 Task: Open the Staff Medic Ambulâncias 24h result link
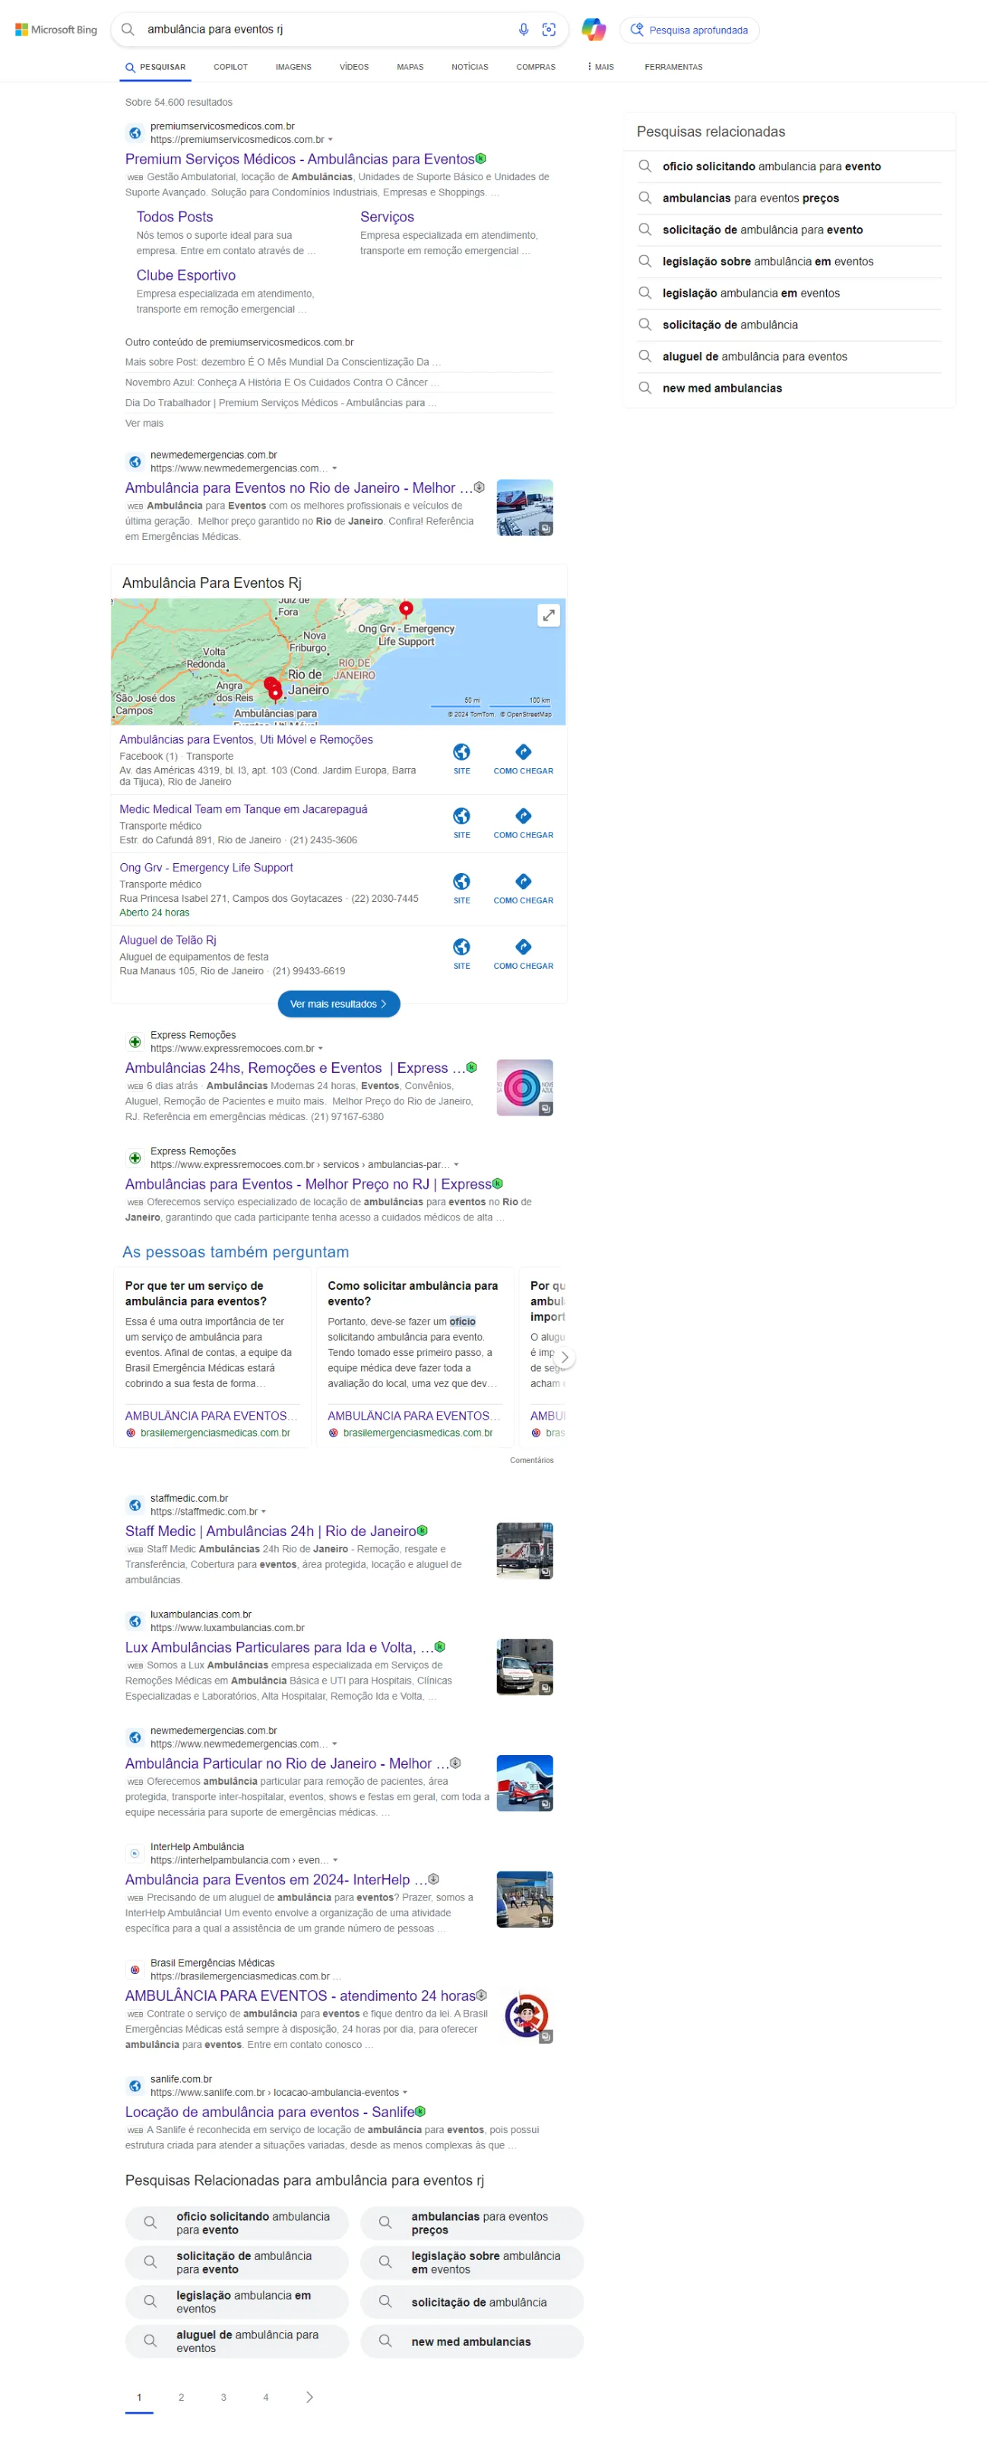click(271, 1530)
